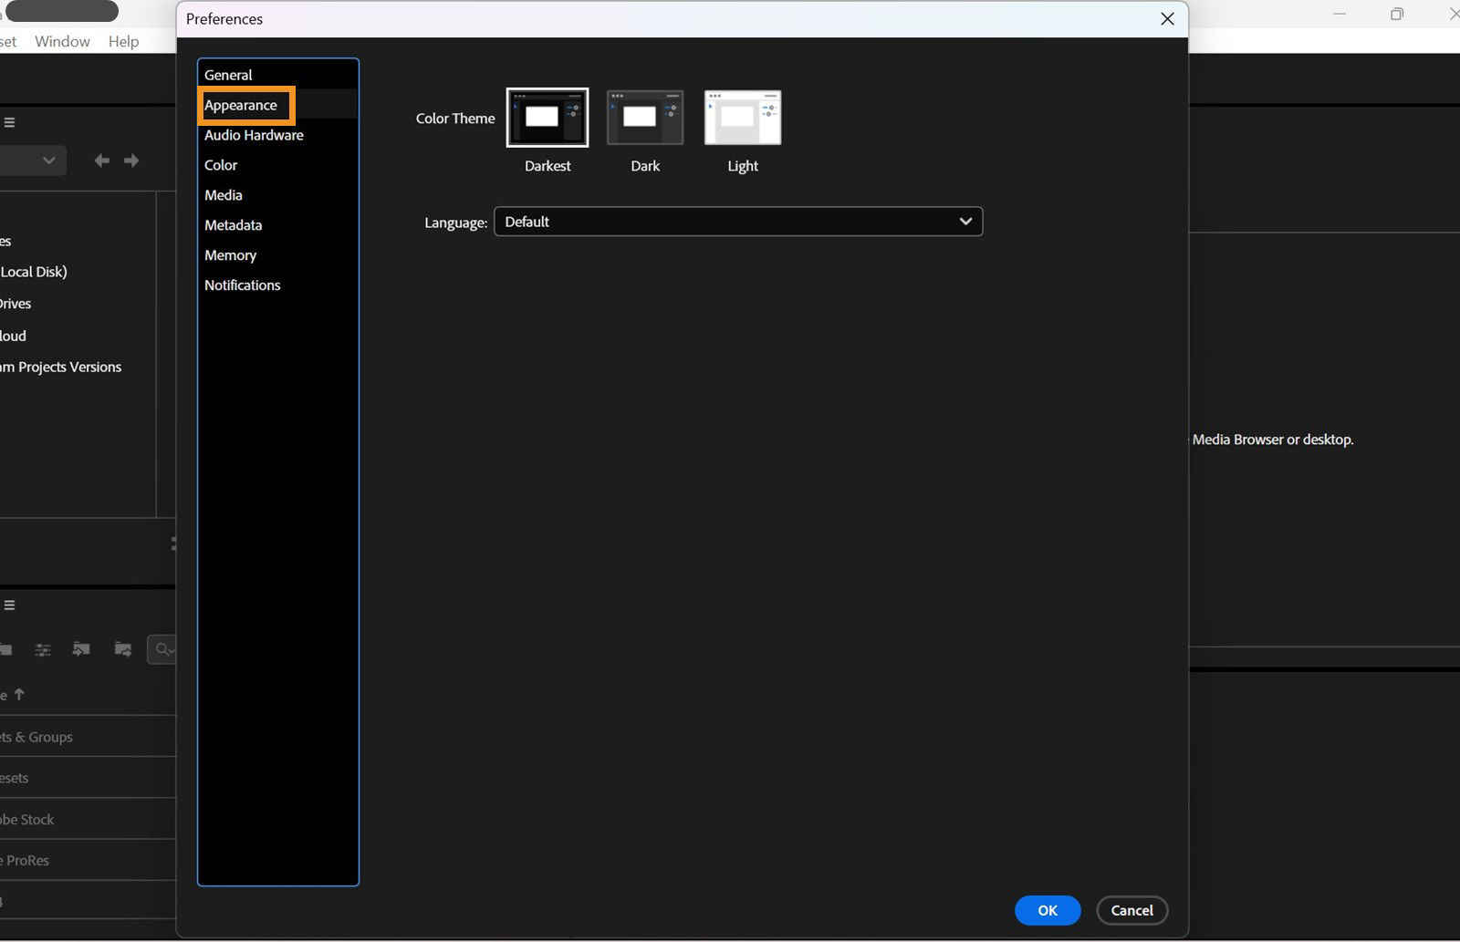This screenshot has width=1460, height=942.
Task: Switch to the Notifications preferences category
Action: [x=242, y=285]
